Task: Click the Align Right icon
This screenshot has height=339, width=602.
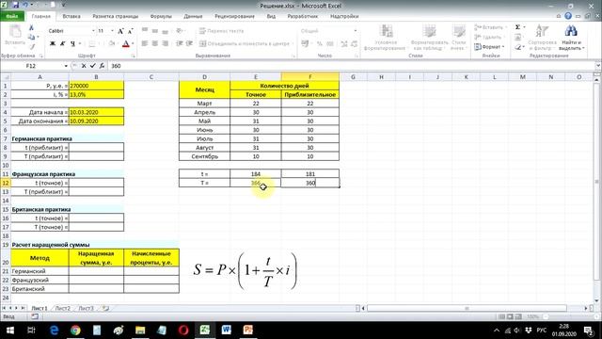Action: click(166, 44)
